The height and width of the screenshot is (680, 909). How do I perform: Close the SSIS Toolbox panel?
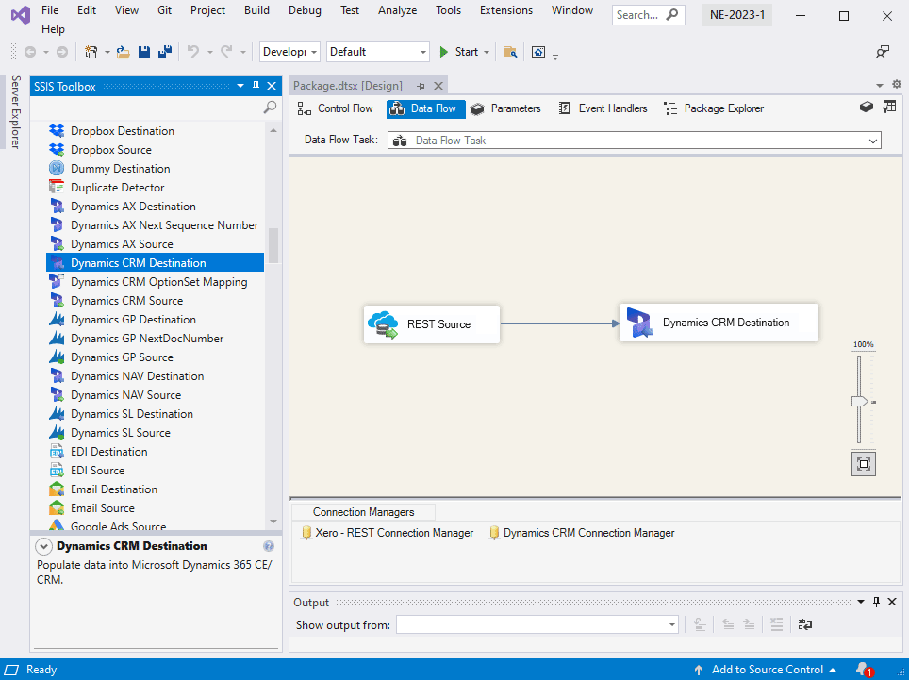click(x=272, y=87)
